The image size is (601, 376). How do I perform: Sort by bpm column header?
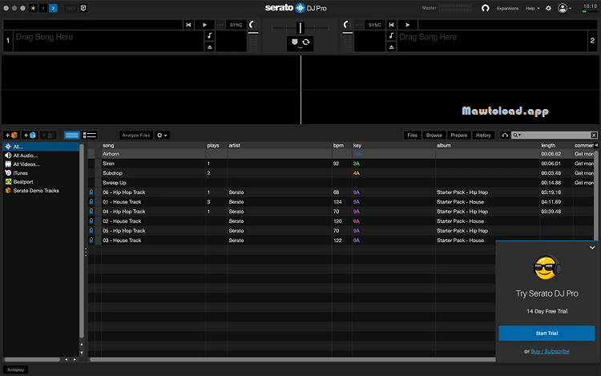tap(338, 145)
